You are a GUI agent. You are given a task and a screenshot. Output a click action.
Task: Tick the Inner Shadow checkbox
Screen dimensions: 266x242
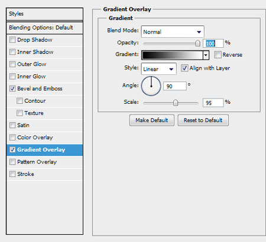click(x=12, y=52)
